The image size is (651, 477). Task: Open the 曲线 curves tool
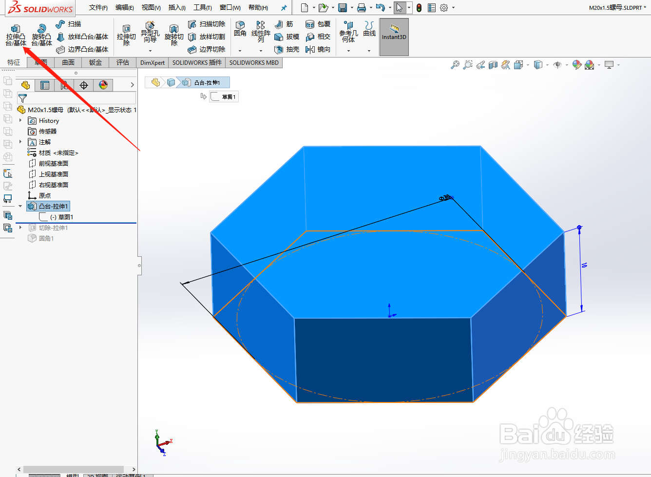(369, 29)
